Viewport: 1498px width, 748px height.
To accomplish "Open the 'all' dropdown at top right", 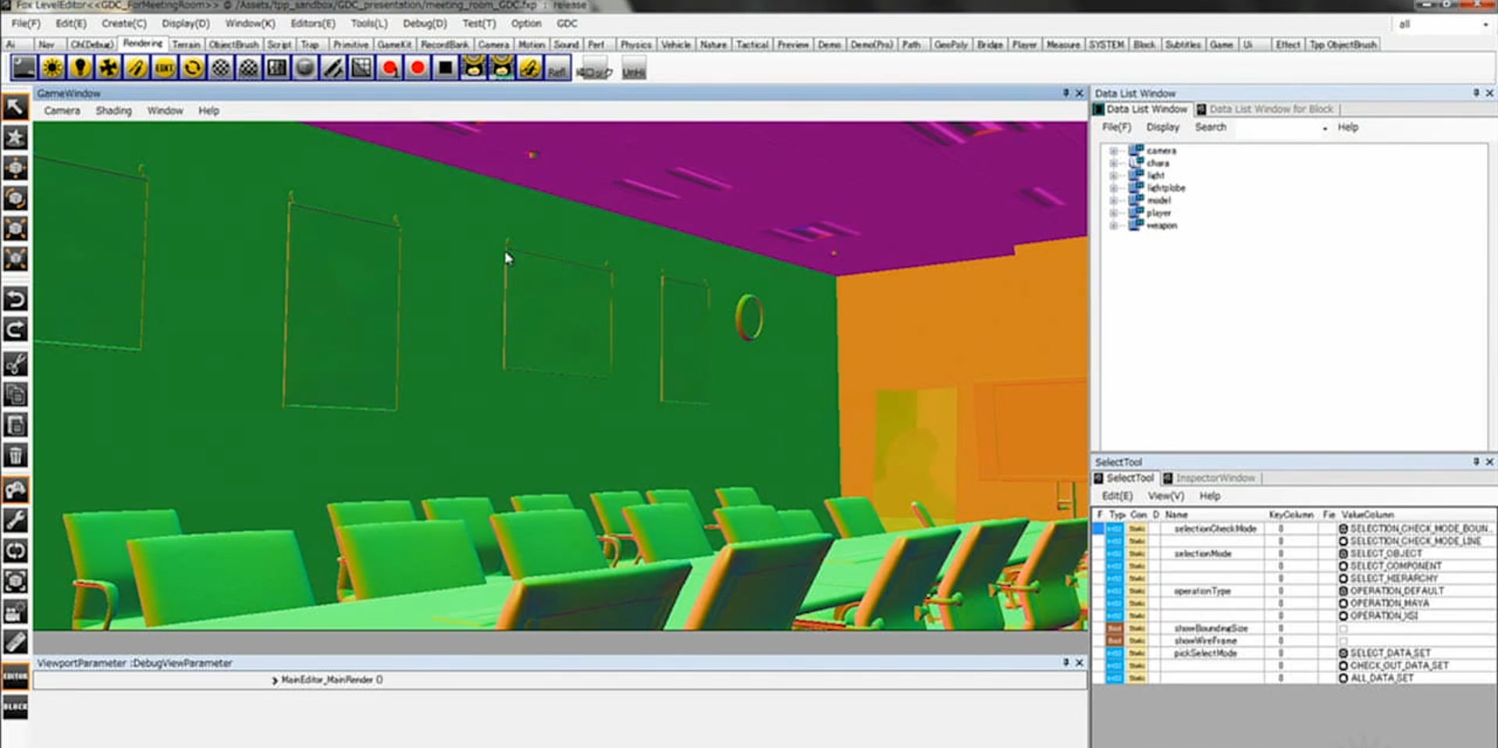I will tap(1443, 24).
